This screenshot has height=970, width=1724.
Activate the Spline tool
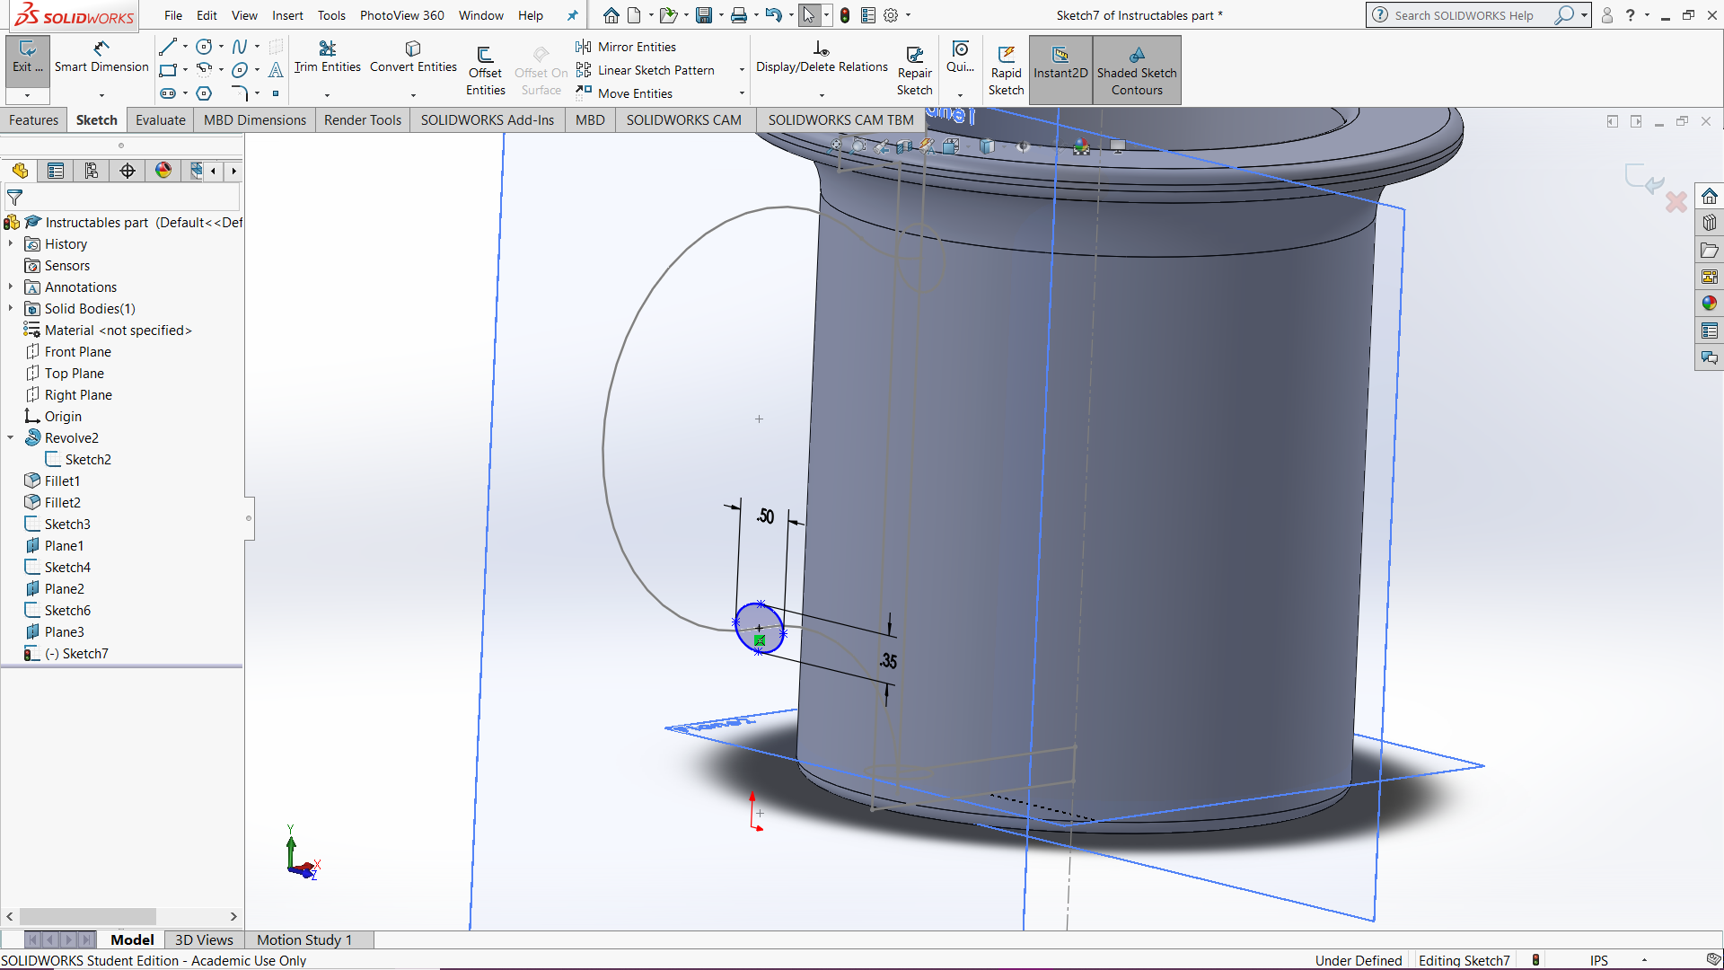(241, 47)
